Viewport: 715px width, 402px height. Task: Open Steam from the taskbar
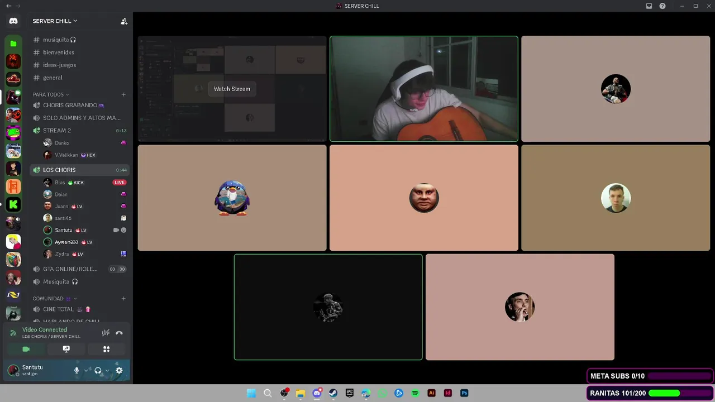tap(333, 393)
